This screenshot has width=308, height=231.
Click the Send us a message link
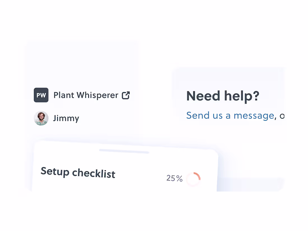(x=230, y=115)
